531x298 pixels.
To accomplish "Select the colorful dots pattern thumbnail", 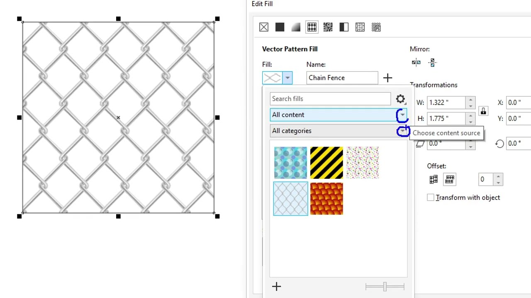I will 363,163.
